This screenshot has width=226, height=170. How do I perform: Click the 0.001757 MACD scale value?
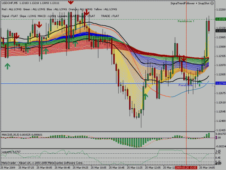[x=221, y=134]
